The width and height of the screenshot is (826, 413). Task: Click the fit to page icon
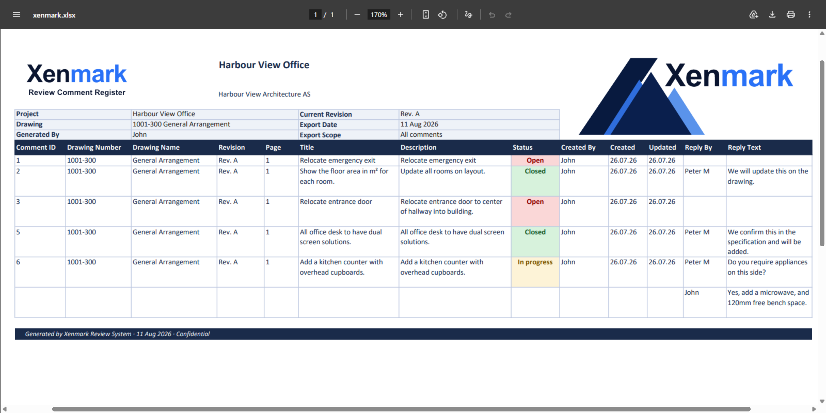click(x=425, y=15)
